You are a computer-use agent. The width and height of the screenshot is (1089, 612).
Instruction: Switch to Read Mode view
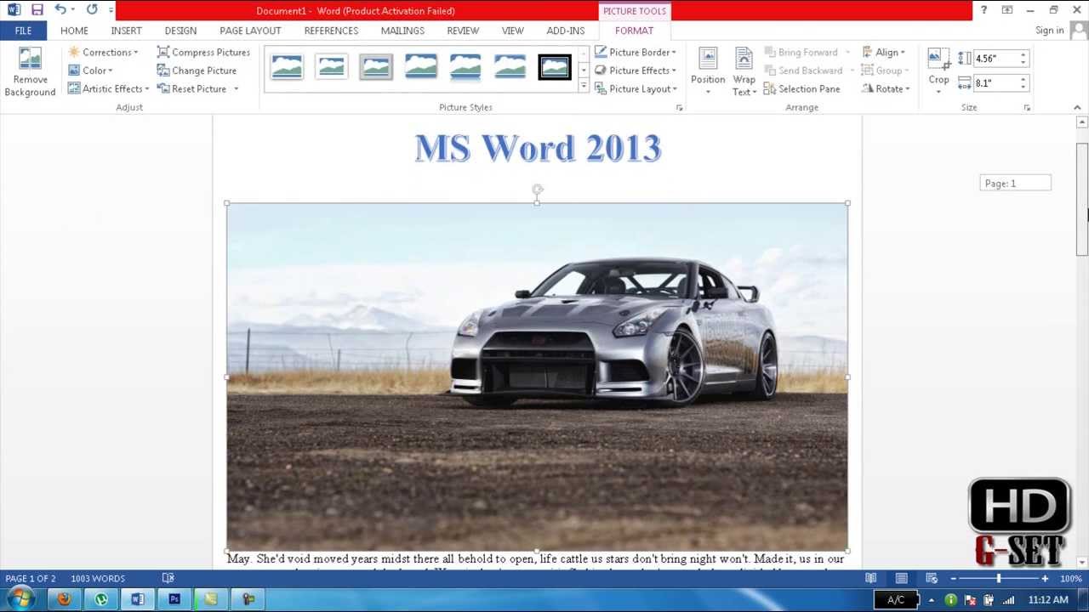coord(870,579)
